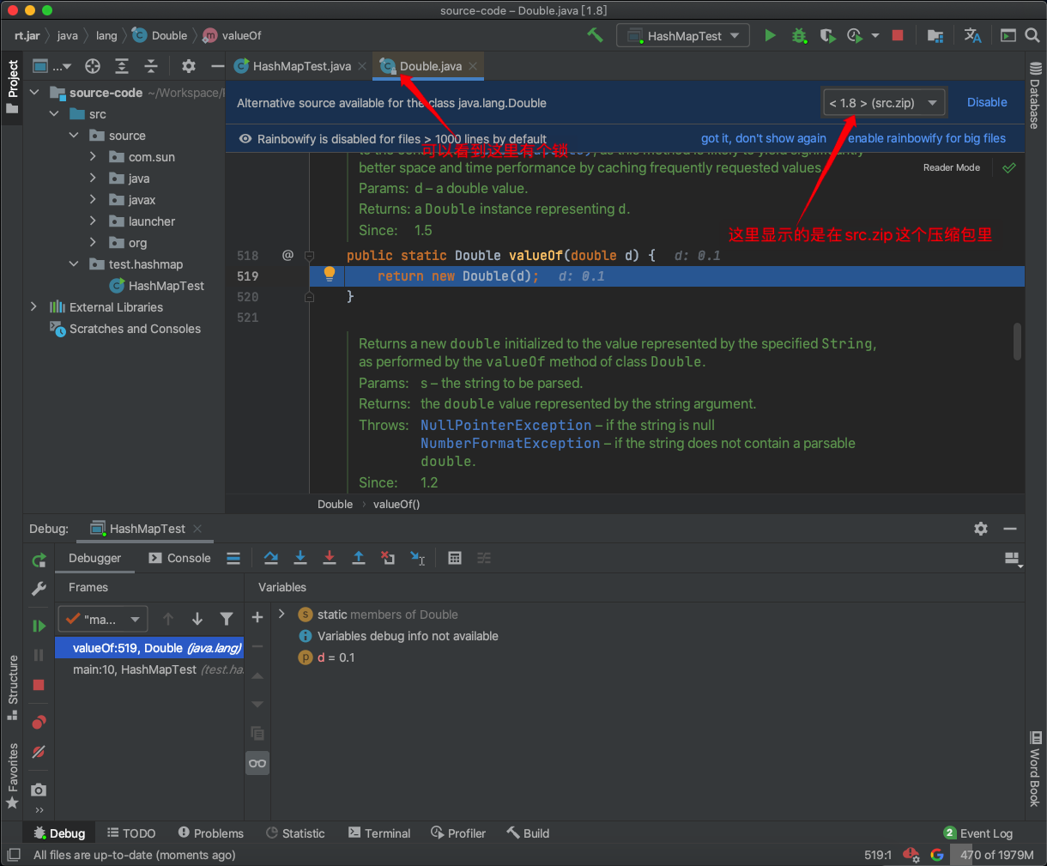The width and height of the screenshot is (1047, 866).
Task: Select HashMapTest class in project tree
Action: pyautogui.click(x=156, y=286)
